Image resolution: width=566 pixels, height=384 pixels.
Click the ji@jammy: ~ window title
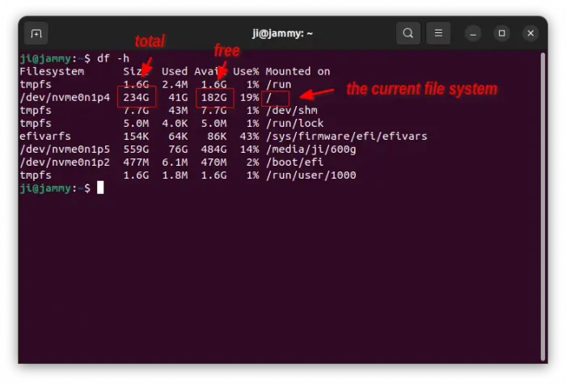pos(282,33)
